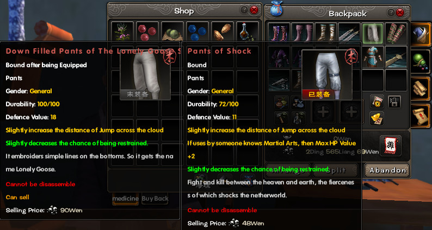Select the highlighted white pants in Backpack

[x=373, y=33]
